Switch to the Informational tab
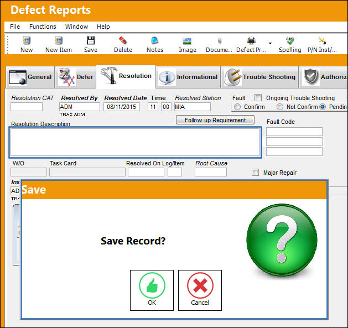Image resolution: width=348 pixels, height=328 pixels. click(188, 77)
